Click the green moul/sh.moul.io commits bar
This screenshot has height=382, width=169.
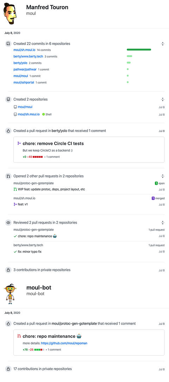click(139, 50)
